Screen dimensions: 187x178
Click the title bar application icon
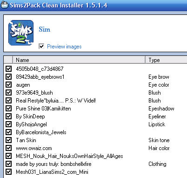click(x=4, y=5)
